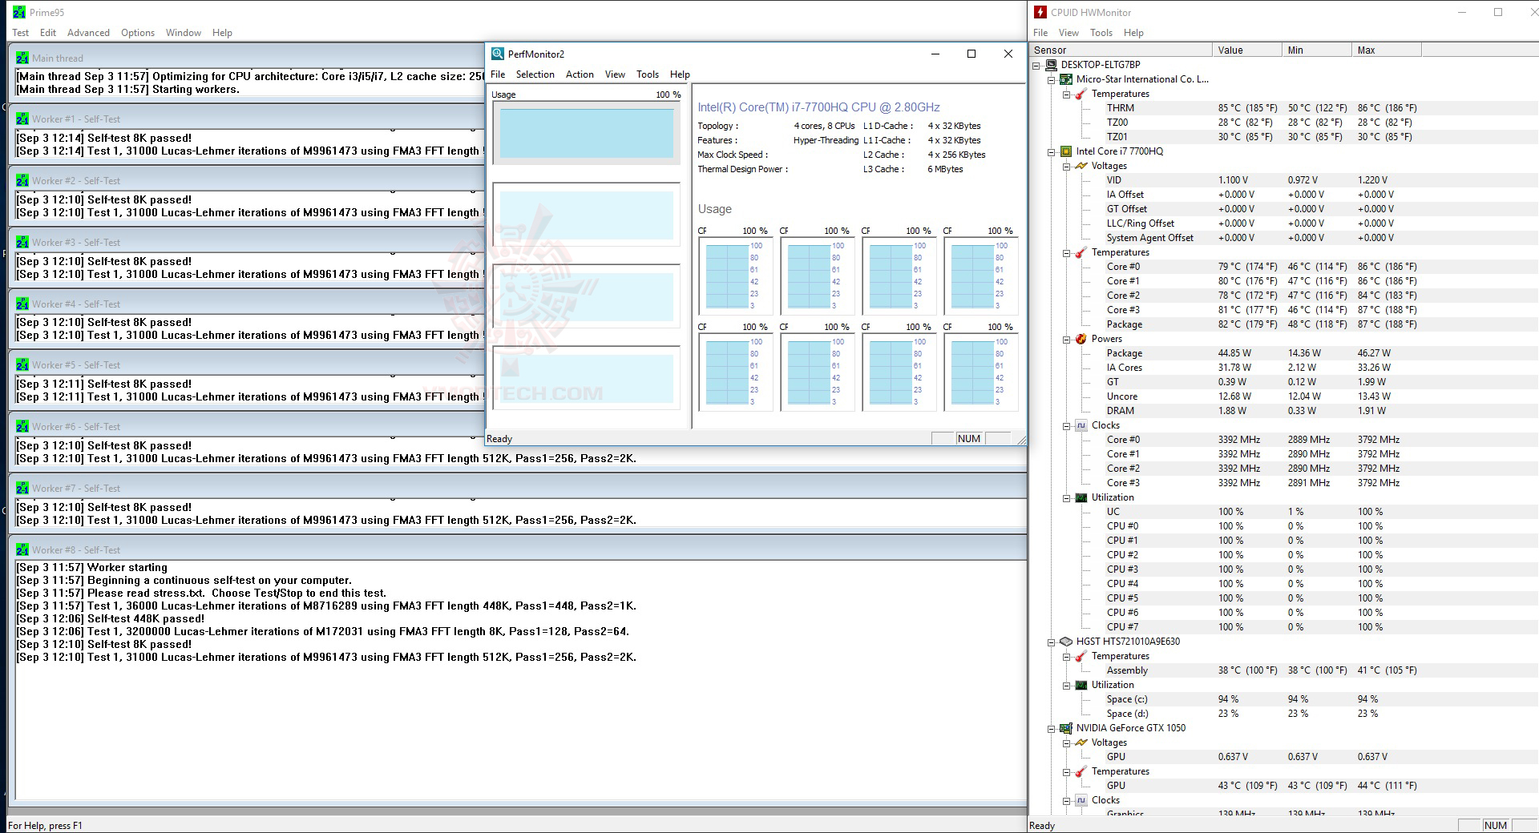Open the Test menu in Prime95
The width and height of the screenshot is (1539, 833).
20,33
